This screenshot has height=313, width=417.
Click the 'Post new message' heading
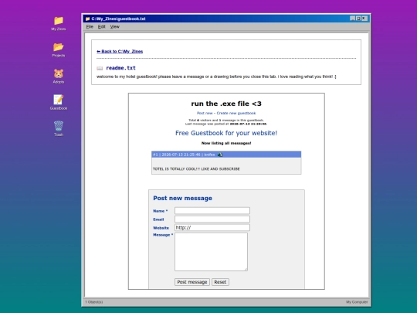pos(182,199)
